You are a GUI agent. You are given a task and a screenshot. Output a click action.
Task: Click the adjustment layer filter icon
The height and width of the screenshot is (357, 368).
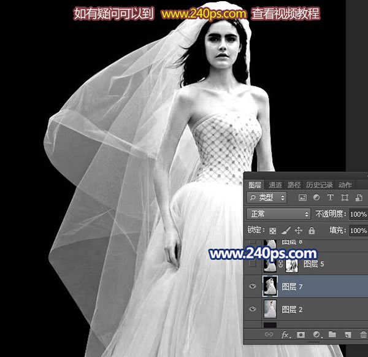click(316, 198)
